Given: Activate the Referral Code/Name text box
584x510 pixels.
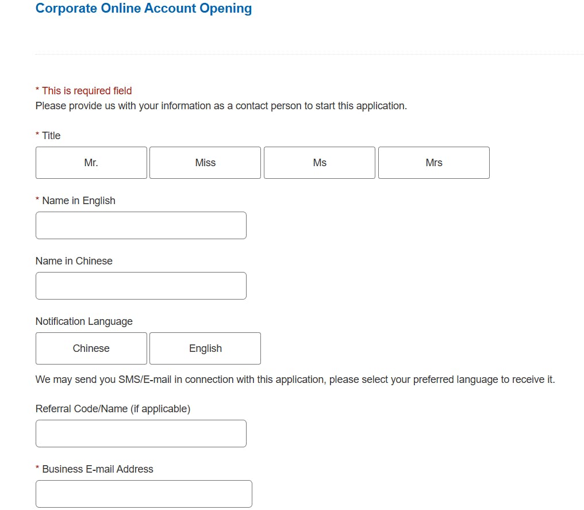Looking at the screenshot, I should (x=141, y=434).
